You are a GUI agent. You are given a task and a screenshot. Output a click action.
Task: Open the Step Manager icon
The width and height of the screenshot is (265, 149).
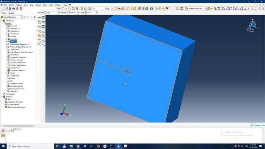coord(43,17)
